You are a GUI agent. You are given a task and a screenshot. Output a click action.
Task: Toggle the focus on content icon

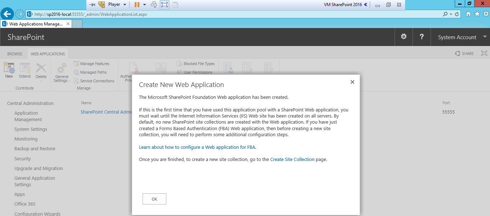(484, 53)
